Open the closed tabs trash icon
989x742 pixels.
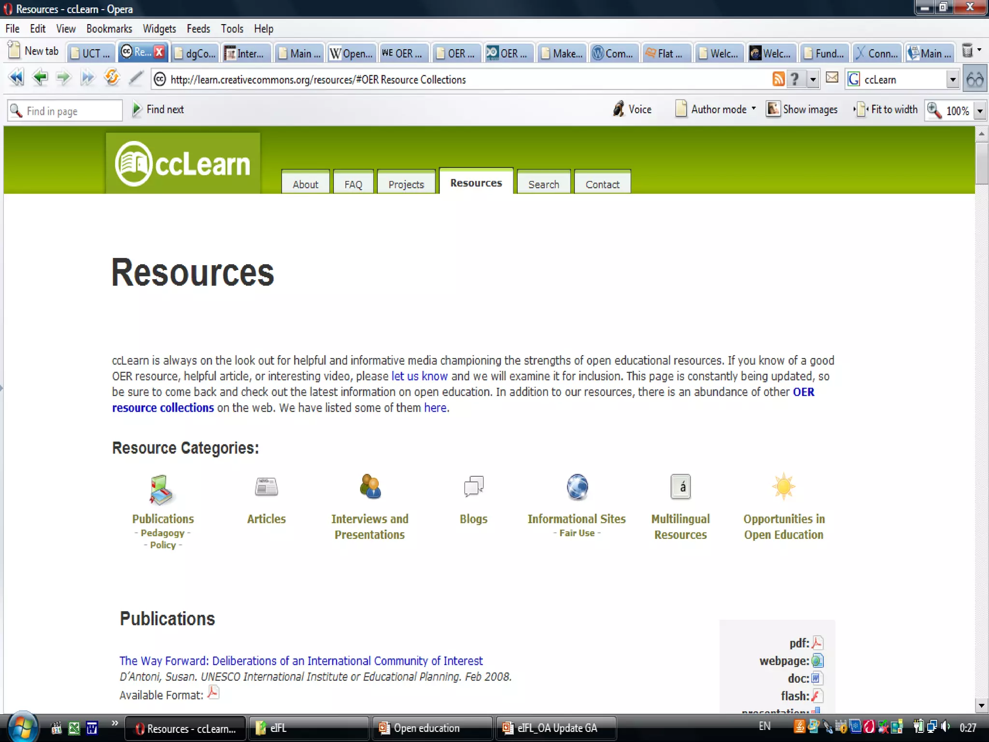click(x=967, y=51)
